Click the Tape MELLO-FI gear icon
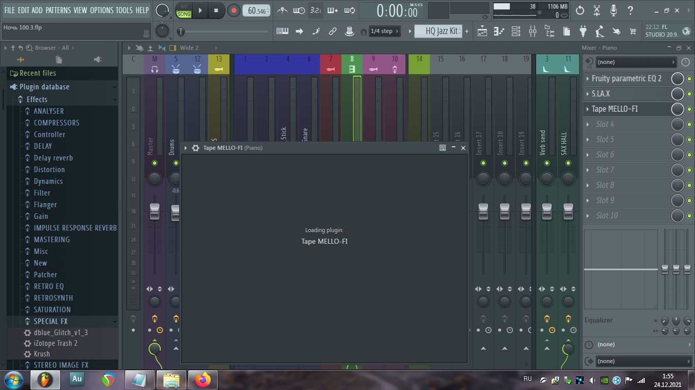The height and width of the screenshot is (390, 695). coord(195,148)
